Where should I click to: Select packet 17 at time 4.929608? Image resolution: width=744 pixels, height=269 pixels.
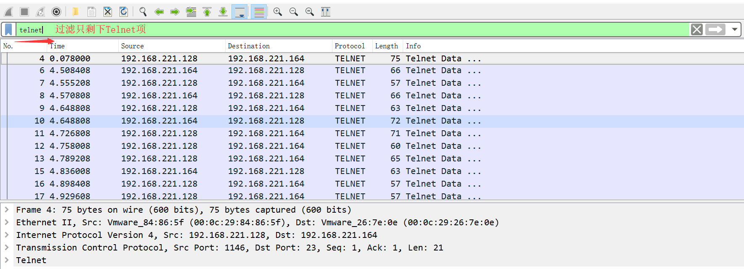tap(372, 195)
